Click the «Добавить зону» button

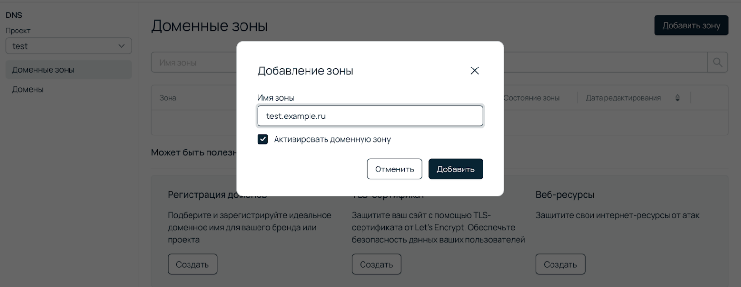pos(690,25)
